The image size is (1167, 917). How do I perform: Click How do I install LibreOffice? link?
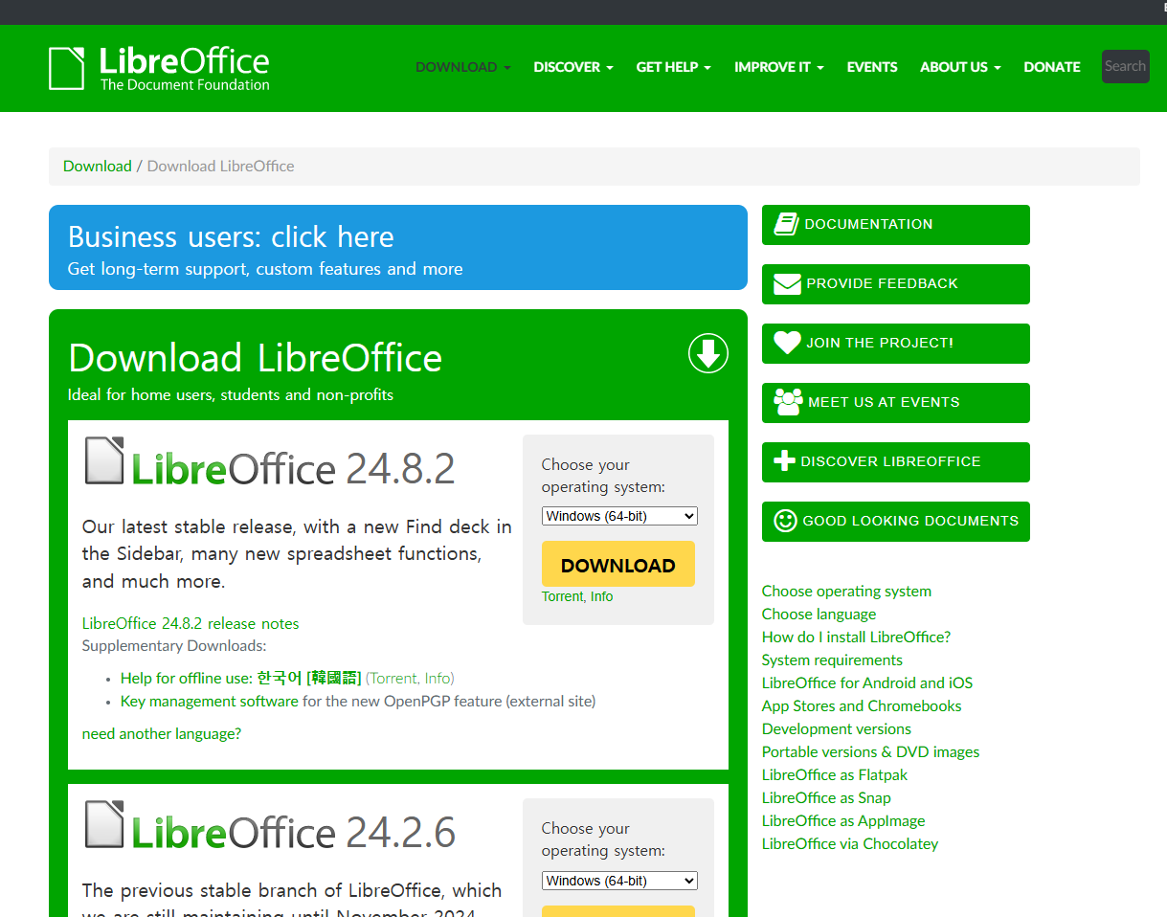click(856, 637)
